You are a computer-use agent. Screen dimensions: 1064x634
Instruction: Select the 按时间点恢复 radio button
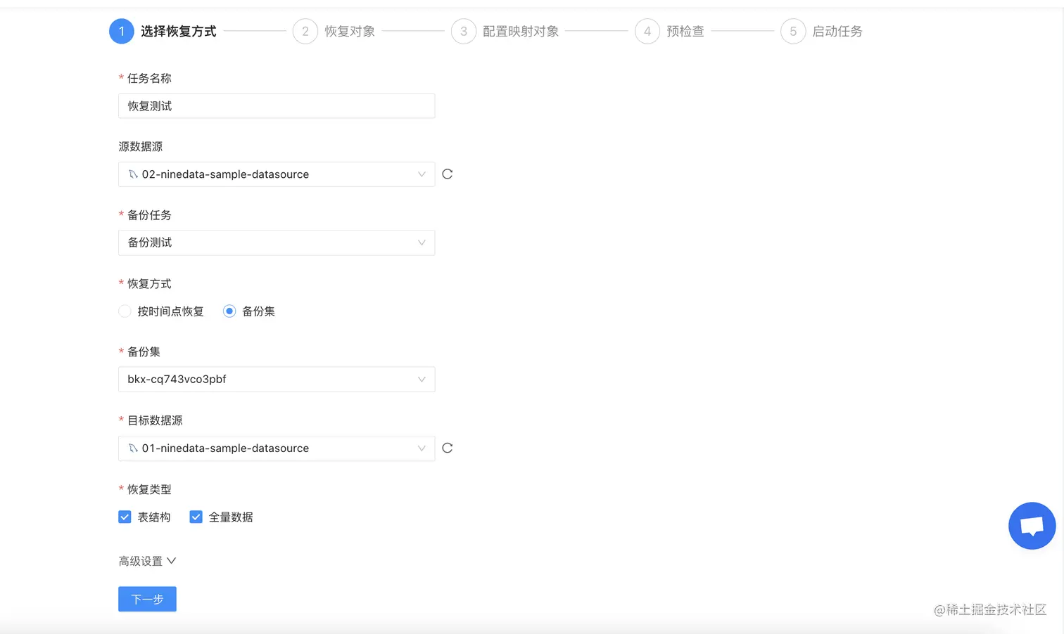pyautogui.click(x=125, y=311)
